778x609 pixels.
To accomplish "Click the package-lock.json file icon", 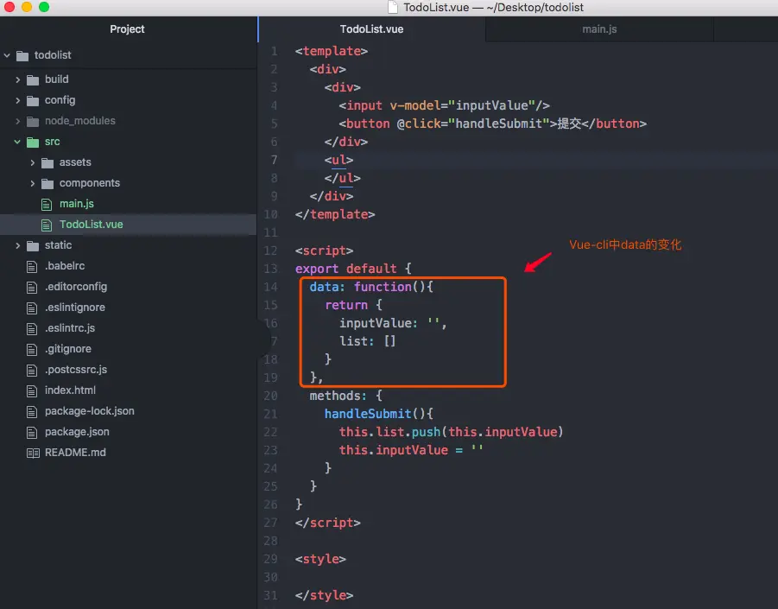I will tap(32, 412).
